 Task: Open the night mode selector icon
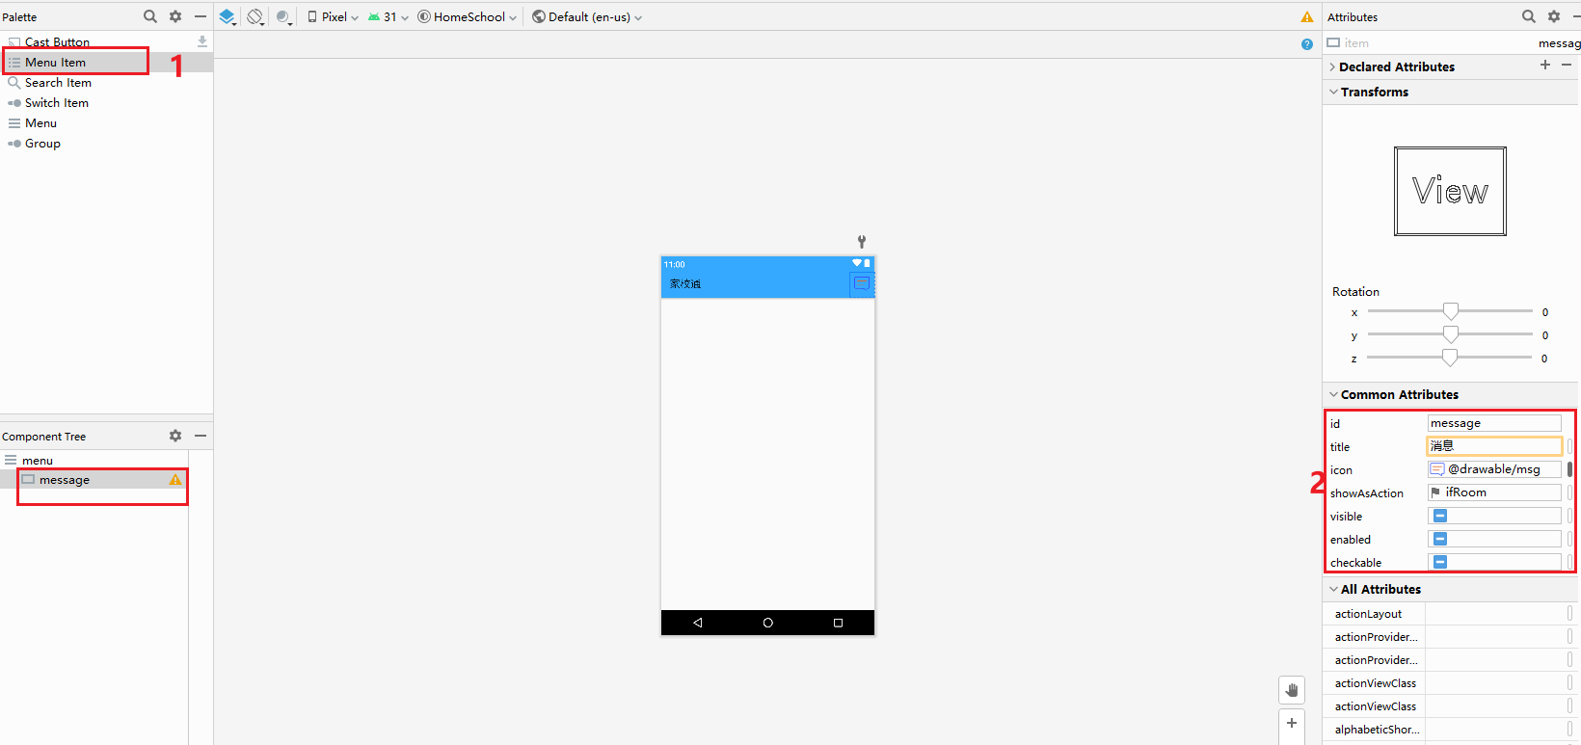[x=284, y=16]
